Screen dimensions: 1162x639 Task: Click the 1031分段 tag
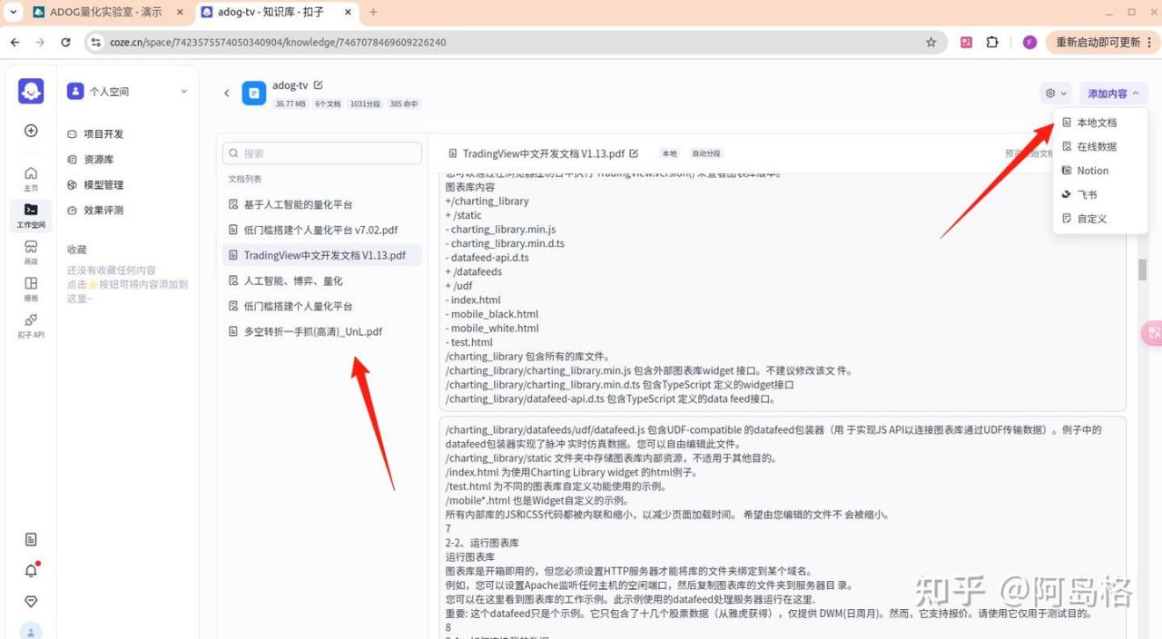(366, 104)
